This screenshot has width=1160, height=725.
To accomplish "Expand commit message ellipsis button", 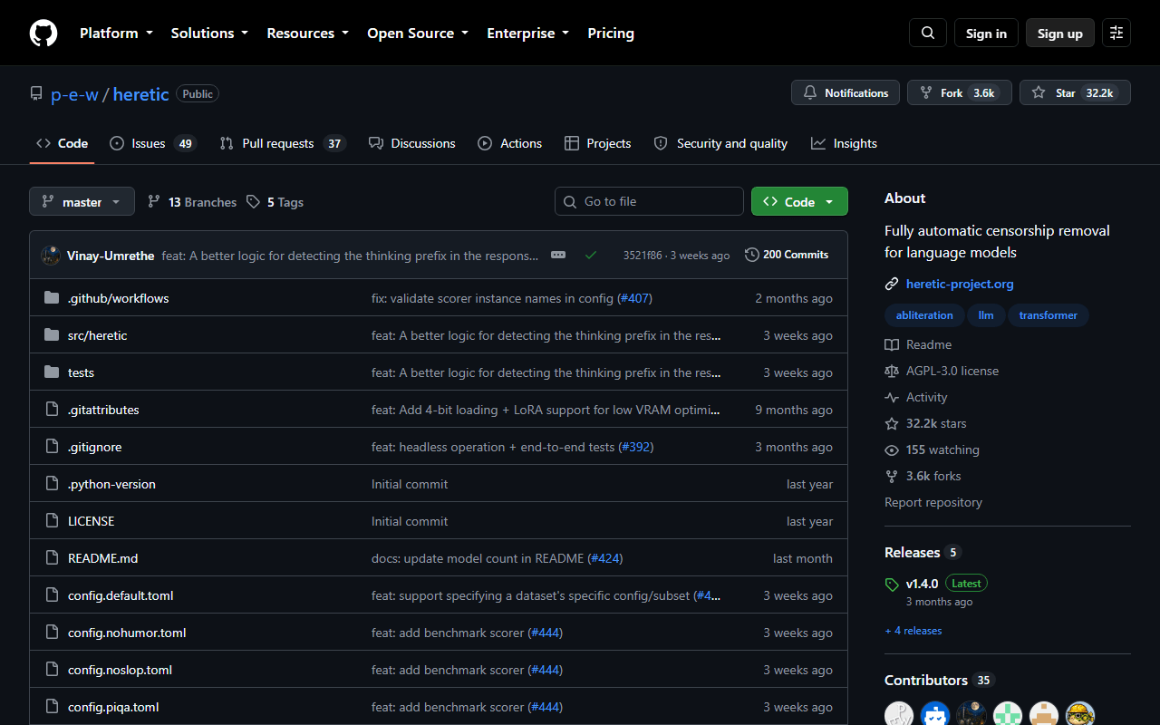I will [558, 256].
